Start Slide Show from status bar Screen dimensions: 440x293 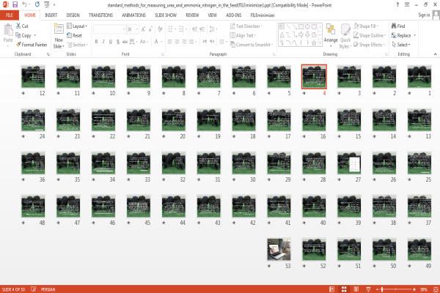coord(368,289)
